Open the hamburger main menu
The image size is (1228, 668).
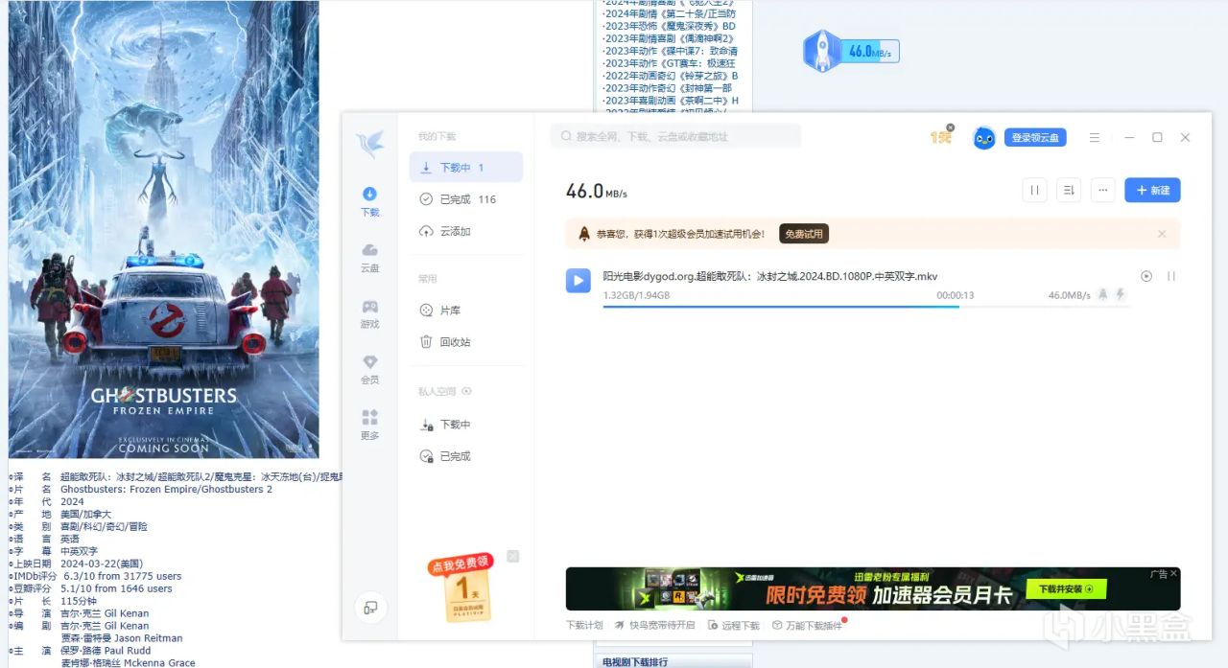[x=1095, y=138]
